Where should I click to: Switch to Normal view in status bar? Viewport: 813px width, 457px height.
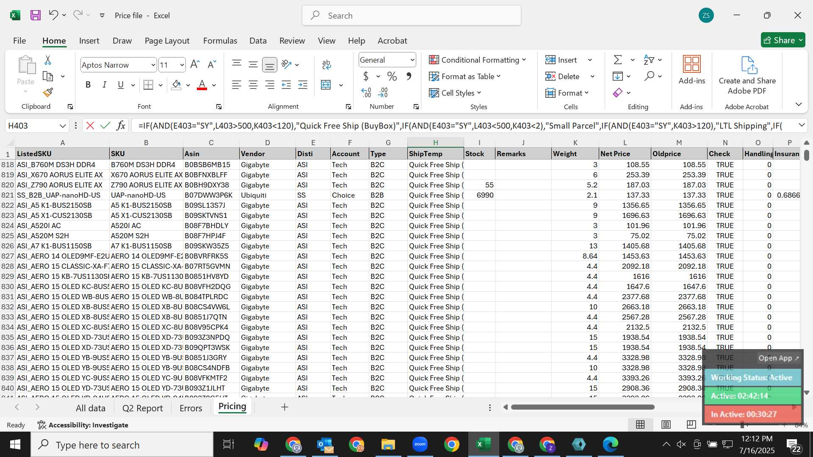pos(641,424)
